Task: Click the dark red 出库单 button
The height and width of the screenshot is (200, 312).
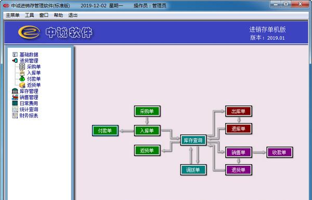Action: (239, 111)
